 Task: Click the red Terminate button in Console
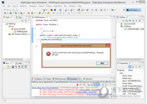tap(77, 85)
